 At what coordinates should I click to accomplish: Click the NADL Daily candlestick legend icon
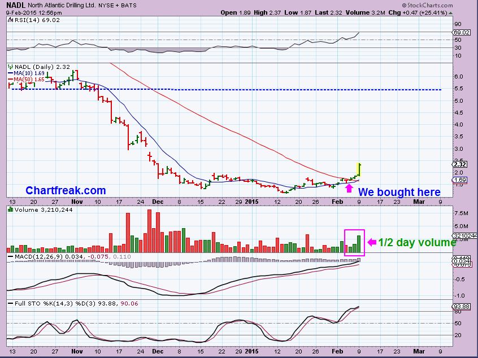(x=10, y=67)
